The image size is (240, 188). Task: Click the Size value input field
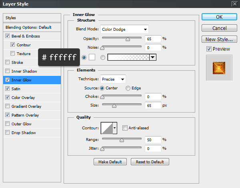[153, 105]
